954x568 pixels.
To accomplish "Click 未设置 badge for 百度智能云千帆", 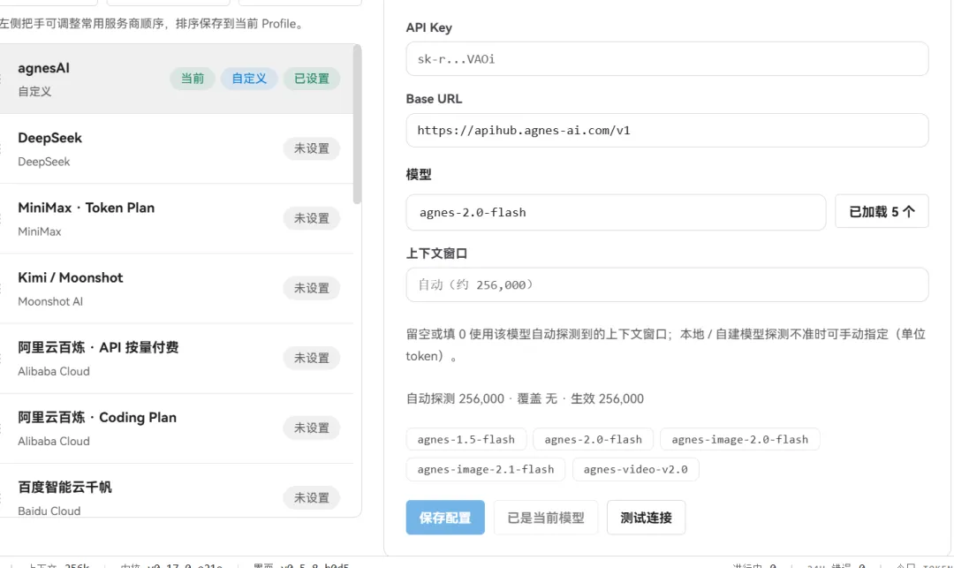I will 312,498.
